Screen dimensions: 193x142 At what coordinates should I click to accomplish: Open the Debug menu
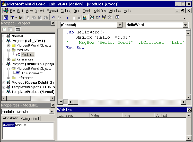point(66,11)
